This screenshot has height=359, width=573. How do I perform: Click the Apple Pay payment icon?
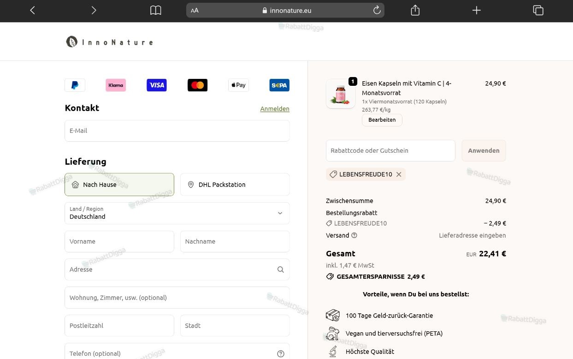click(238, 85)
